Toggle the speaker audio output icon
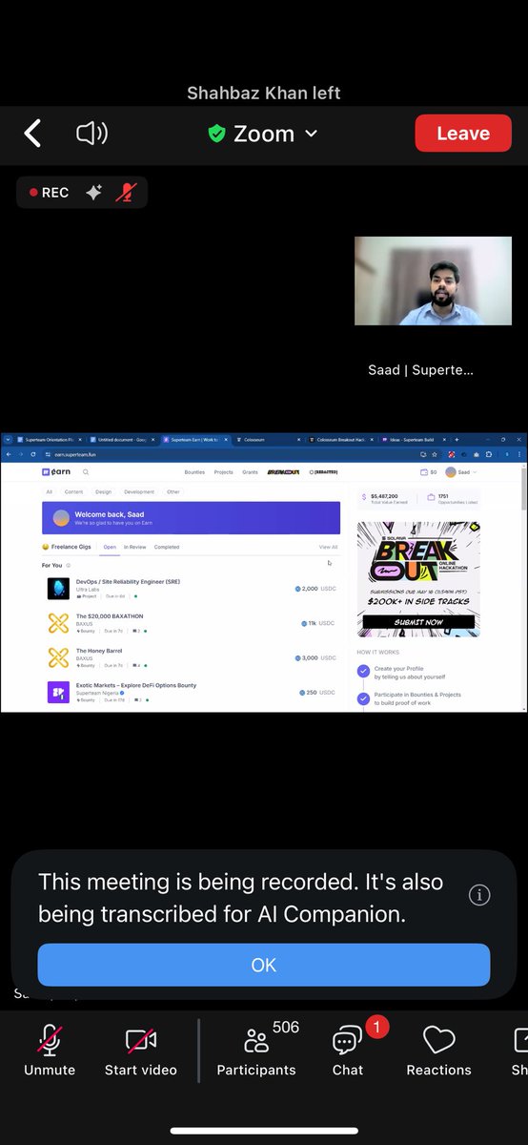Viewport: 528px width, 1145px height. (91, 134)
